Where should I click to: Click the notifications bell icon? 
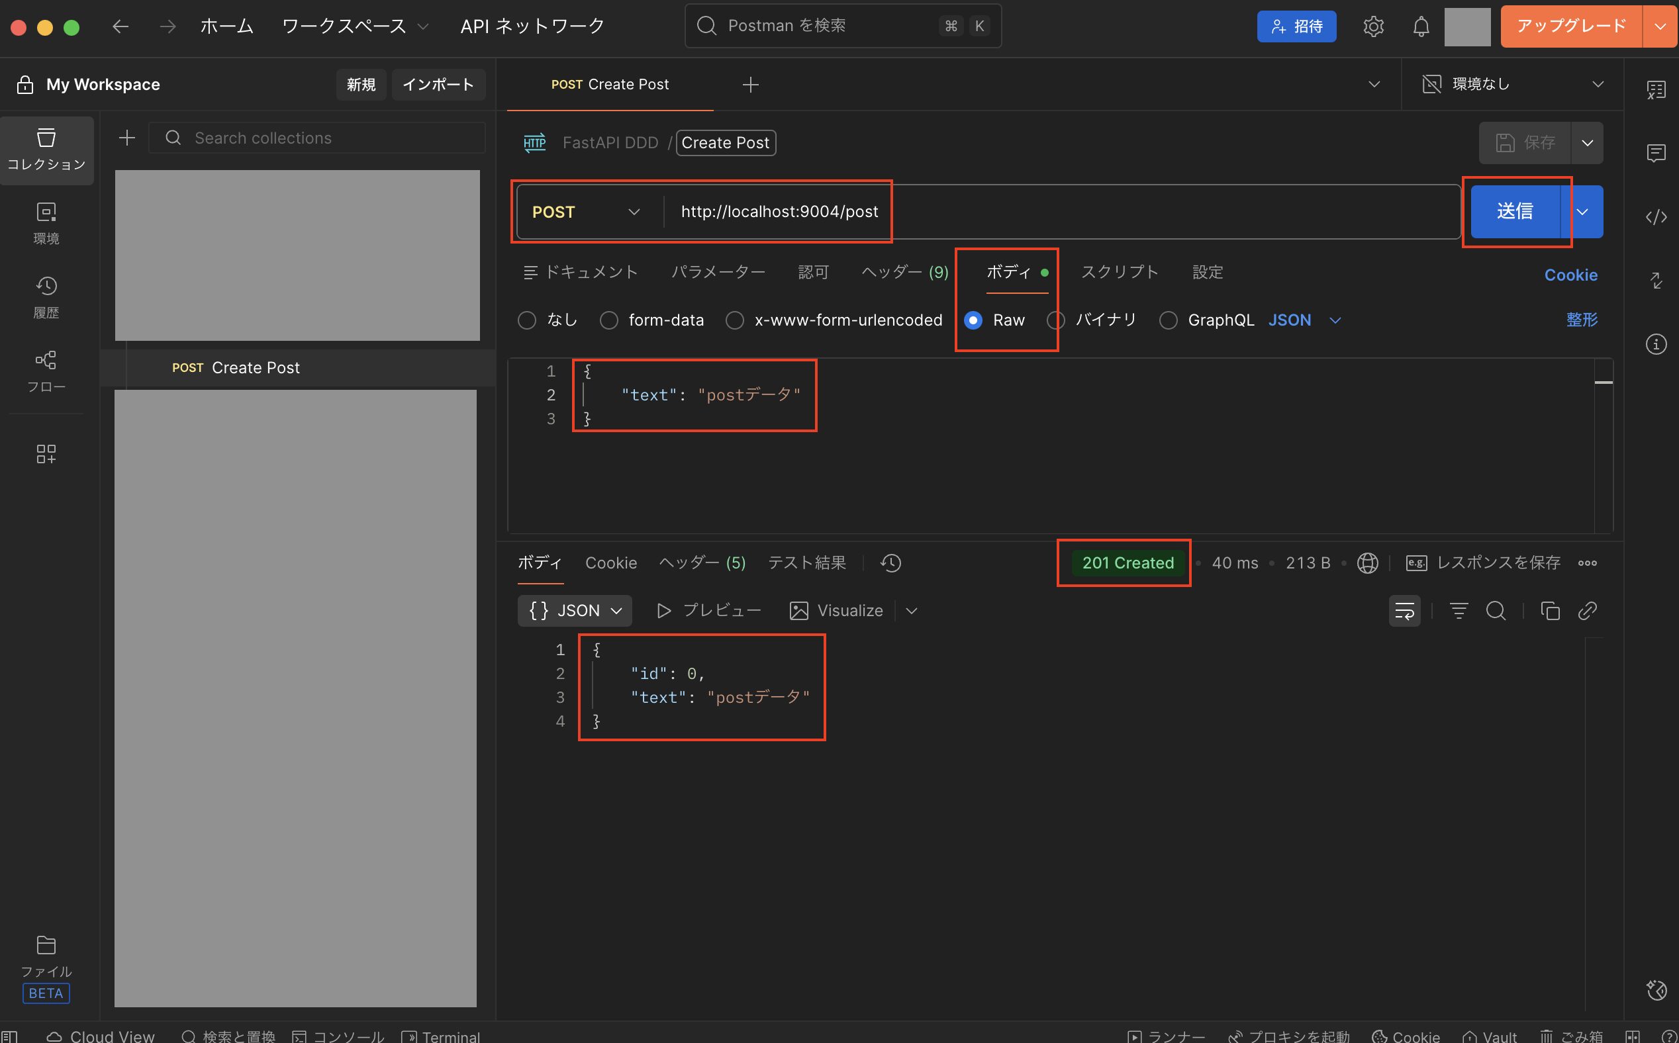pos(1420,26)
